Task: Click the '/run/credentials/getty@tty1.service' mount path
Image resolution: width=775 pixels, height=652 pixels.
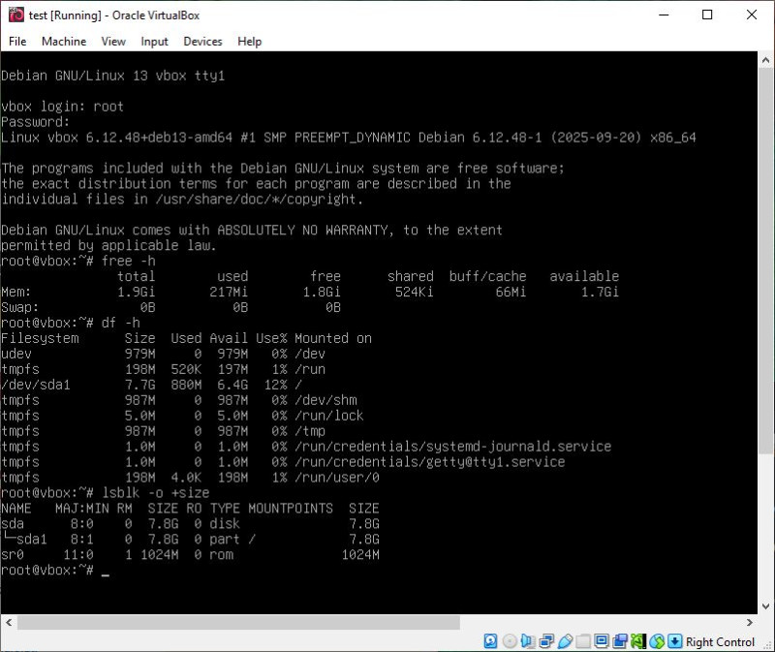Action: 429,461
